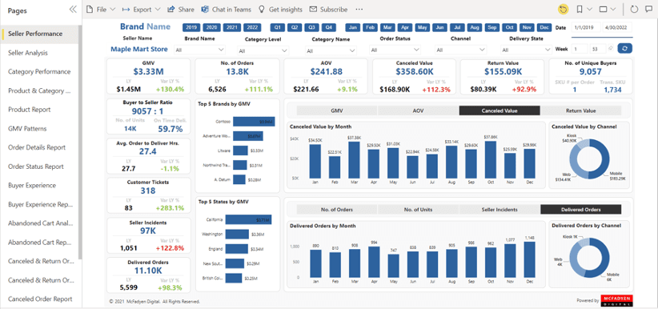Click Chat in Teams
Image resolution: width=658 pixels, height=309 pixels.
(x=227, y=10)
